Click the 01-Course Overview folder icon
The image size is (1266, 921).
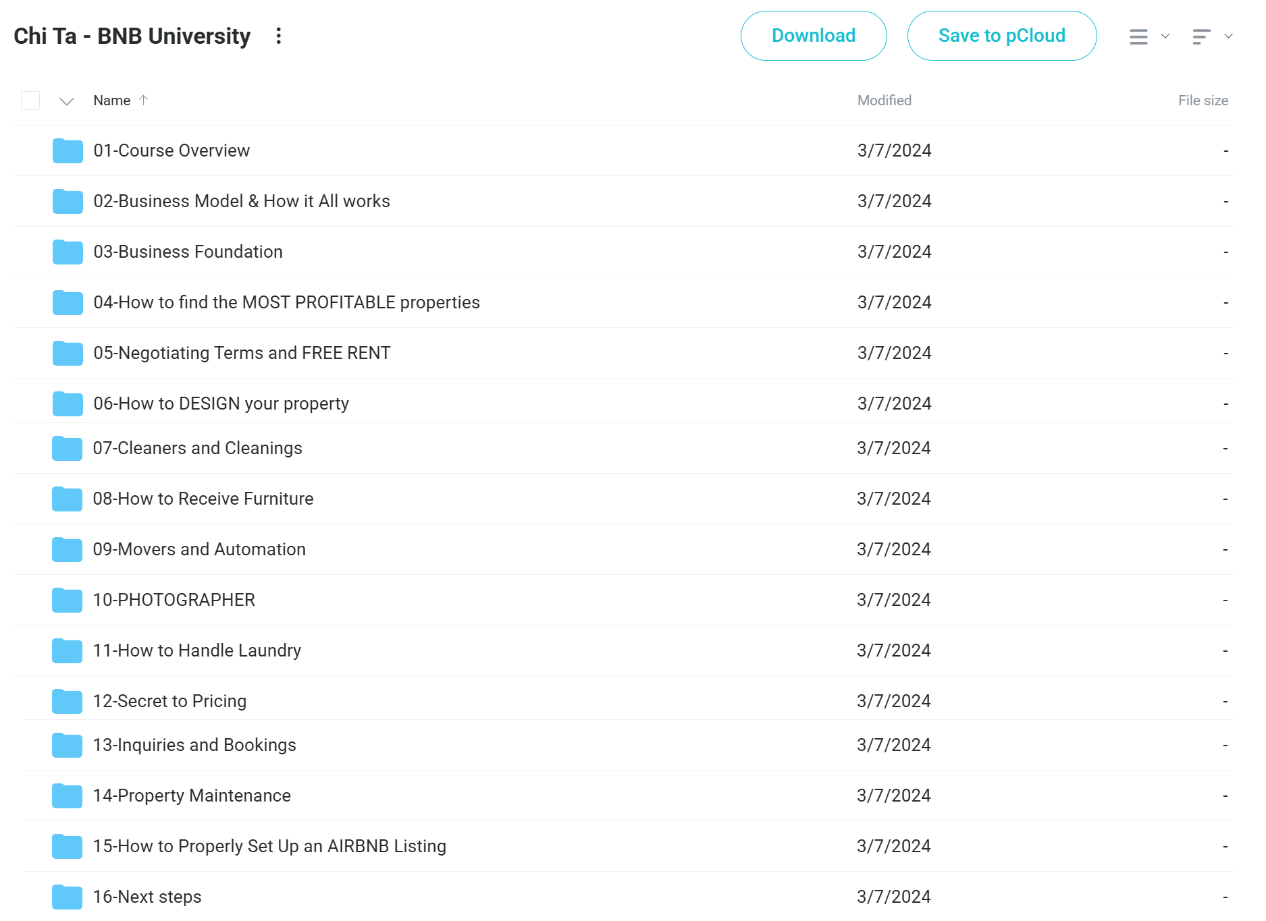click(68, 151)
